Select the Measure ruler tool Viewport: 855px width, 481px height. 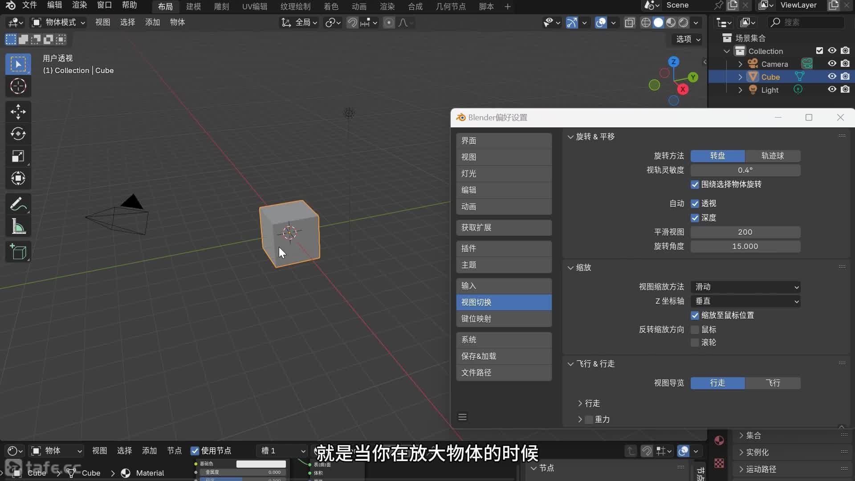[x=18, y=227]
